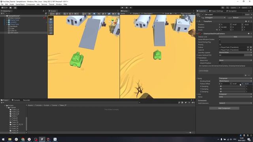Open the Blend Hint dropdown
Screen dimensions: 253x142
tap(235, 60)
